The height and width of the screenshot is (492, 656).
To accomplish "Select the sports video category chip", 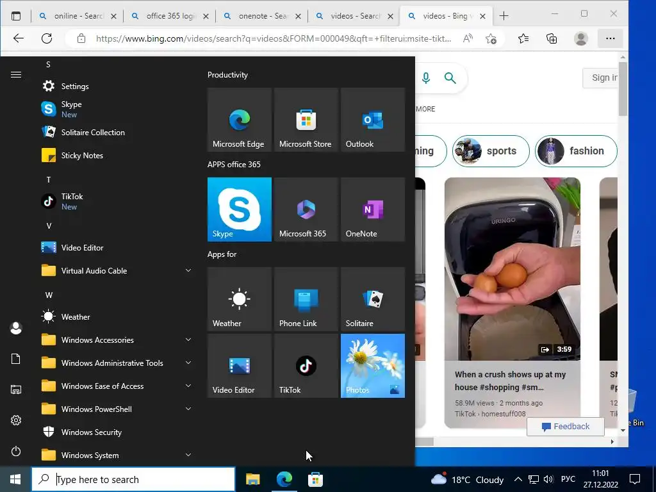I will coord(491,151).
